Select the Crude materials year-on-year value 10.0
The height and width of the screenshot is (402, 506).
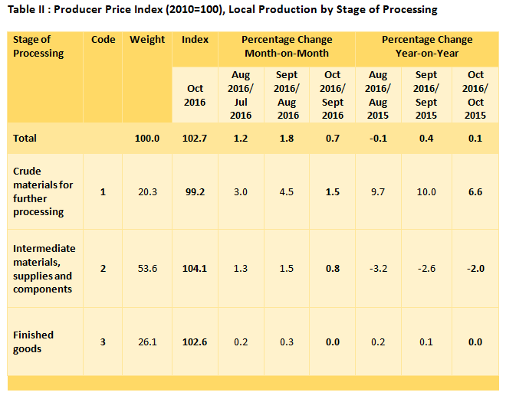click(426, 192)
